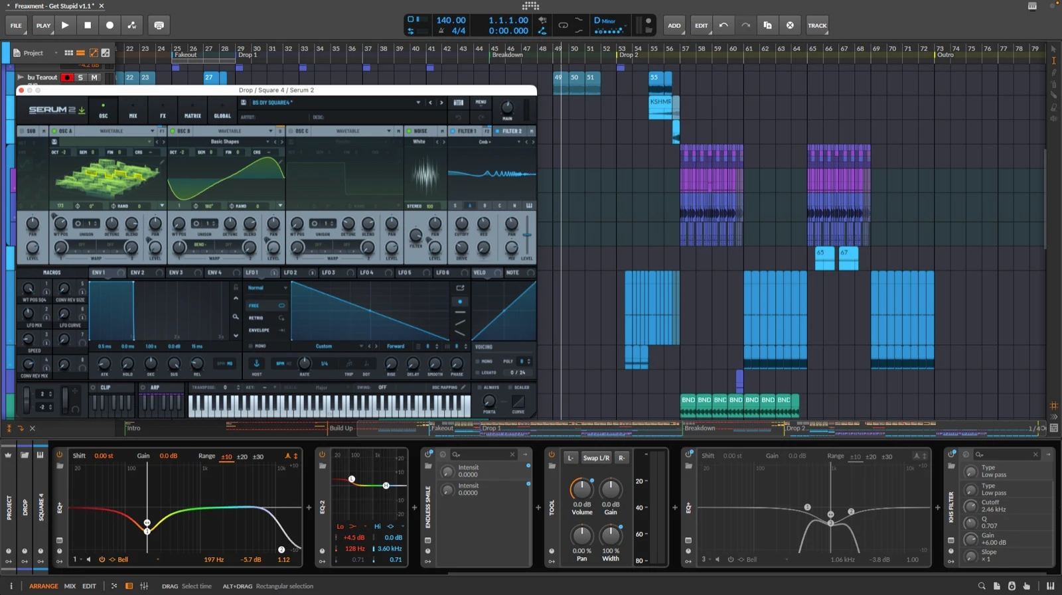Click the Swap L/R button in the Tool device
The height and width of the screenshot is (595, 1062).
coord(596,458)
